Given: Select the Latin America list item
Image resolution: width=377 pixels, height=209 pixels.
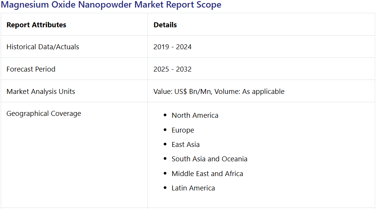Looking at the screenshot, I should click(x=193, y=188).
